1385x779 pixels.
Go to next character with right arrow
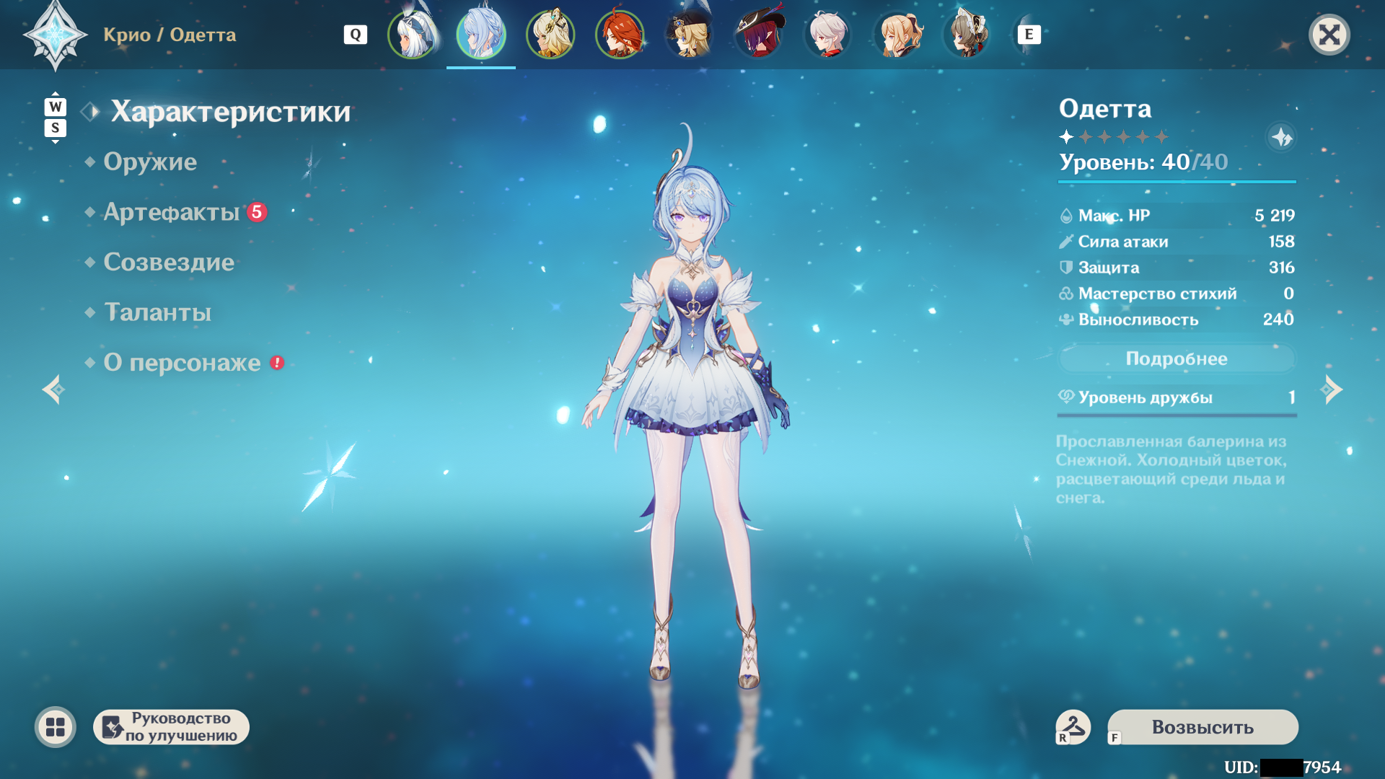(x=1332, y=389)
